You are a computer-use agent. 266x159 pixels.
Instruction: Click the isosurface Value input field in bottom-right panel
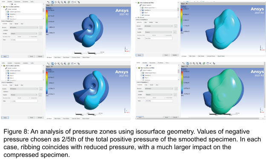[159, 101]
